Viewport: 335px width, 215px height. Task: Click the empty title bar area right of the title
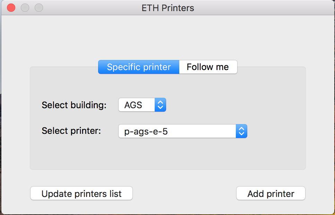pyautogui.click(x=263, y=8)
